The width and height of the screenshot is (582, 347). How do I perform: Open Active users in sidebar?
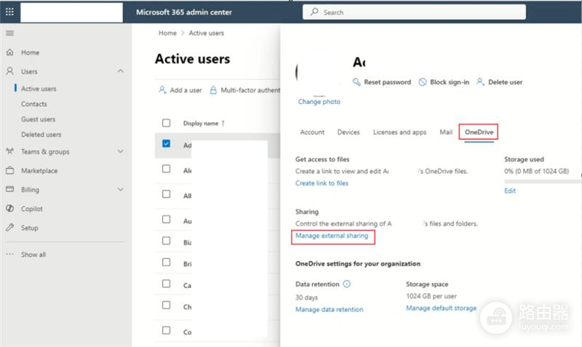[x=39, y=89]
